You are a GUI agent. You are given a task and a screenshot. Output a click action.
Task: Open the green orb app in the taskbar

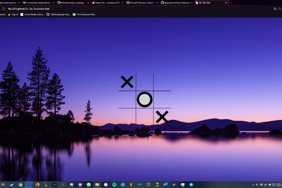[x=89, y=184]
